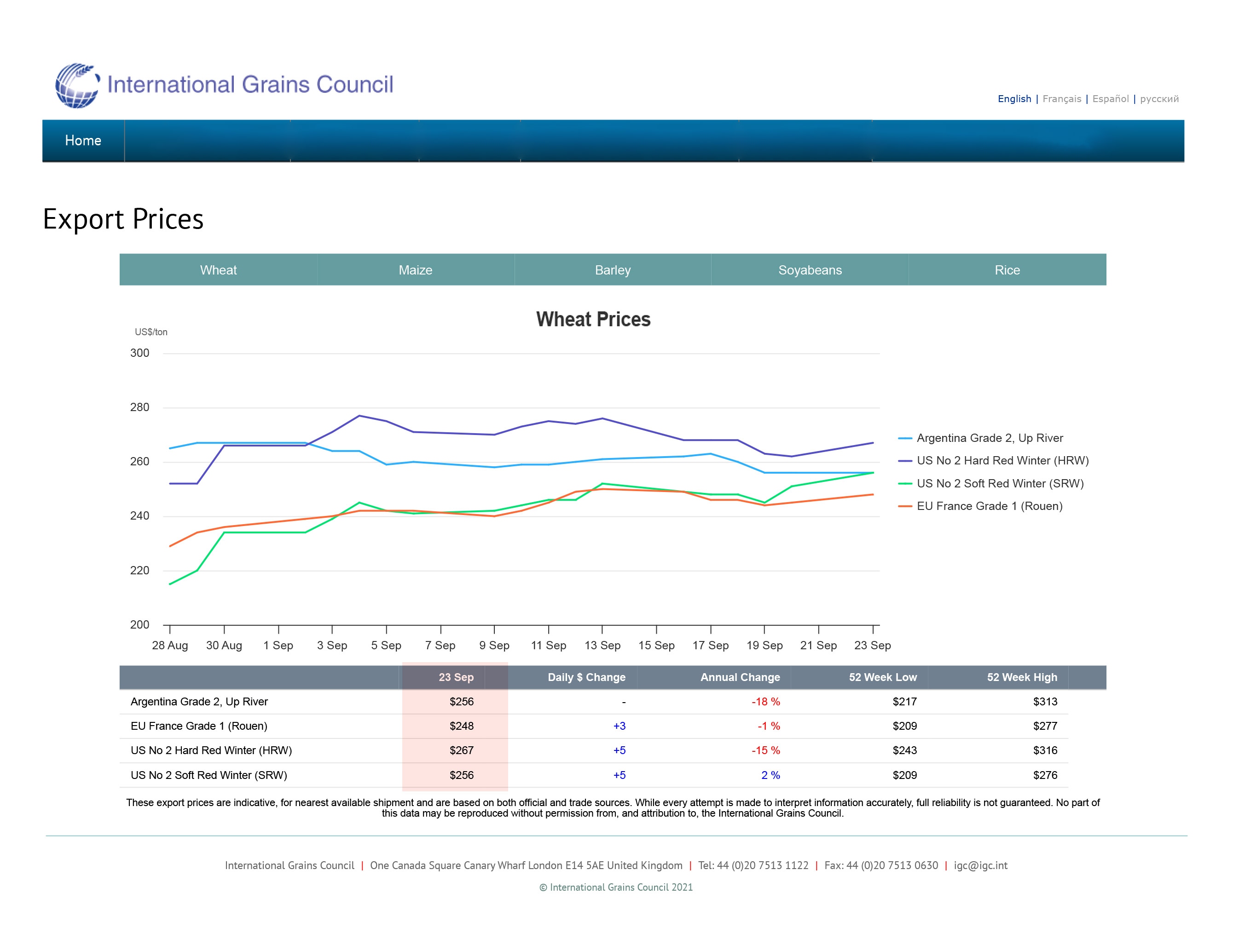The width and height of the screenshot is (1245, 927).
Task: Click the Wheat Prices chart title
Action: coord(593,319)
